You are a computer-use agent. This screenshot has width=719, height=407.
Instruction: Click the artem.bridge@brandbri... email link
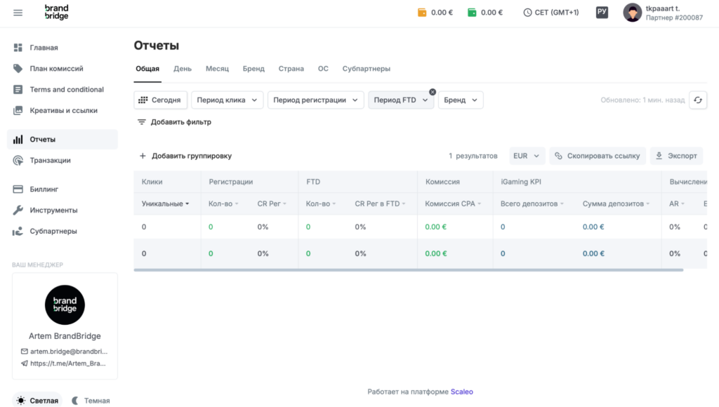[69, 352]
